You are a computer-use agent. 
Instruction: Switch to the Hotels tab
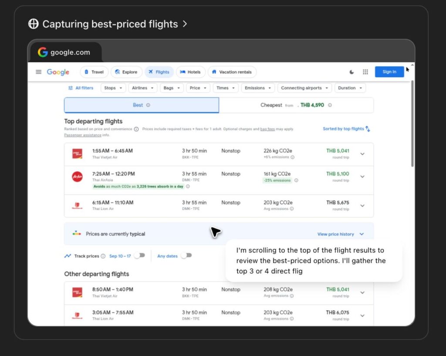[x=190, y=72]
